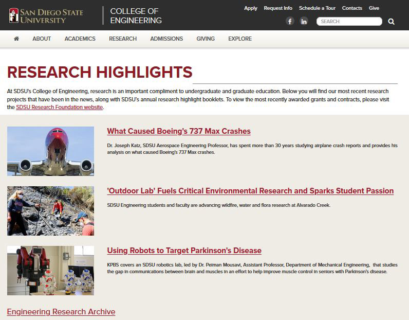The height and width of the screenshot is (320, 409).
Task: Open the SDSU LinkedIn page icon
Action: coord(304,21)
